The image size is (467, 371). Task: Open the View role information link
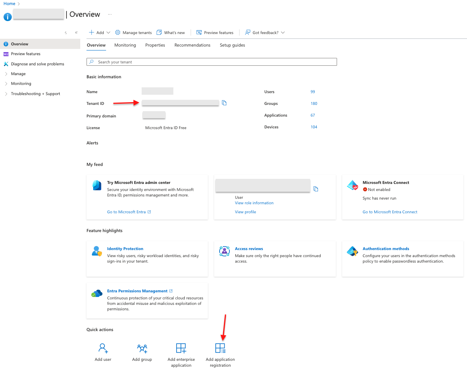click(x=254, y=203)
